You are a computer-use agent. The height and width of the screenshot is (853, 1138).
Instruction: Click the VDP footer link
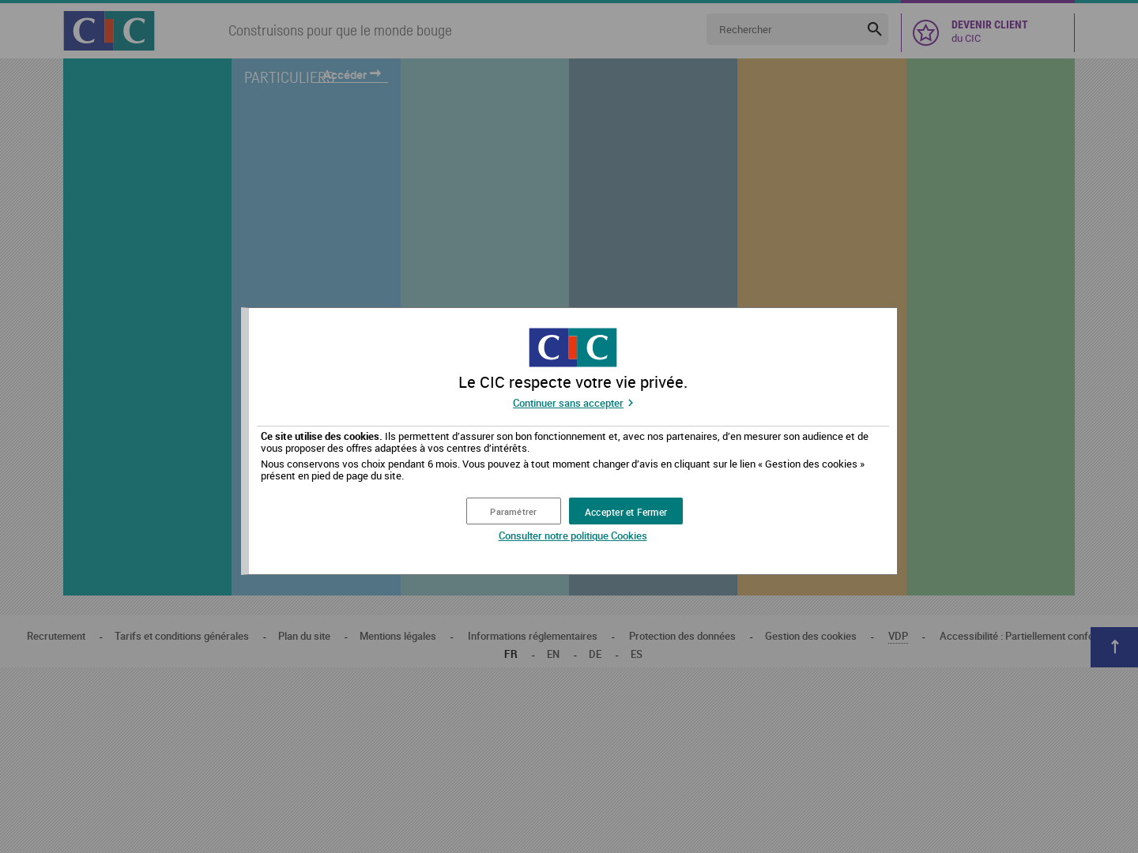898,636
